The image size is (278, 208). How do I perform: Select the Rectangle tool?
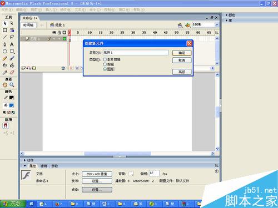12,52
